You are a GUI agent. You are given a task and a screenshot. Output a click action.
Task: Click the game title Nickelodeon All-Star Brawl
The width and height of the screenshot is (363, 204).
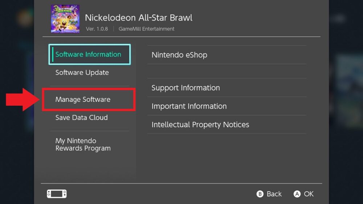point(138,17)
